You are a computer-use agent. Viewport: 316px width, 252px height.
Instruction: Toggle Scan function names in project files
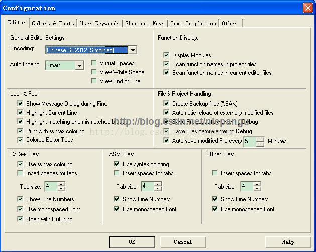point(166,64)
